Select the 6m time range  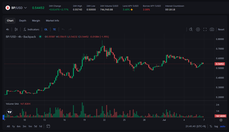19,126
